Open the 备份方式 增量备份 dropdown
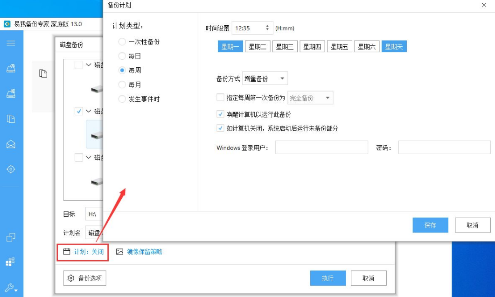 point(265,78)
